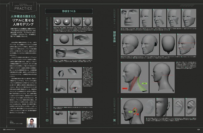Click page number 028
Screen dimensions: 203x133
coord(4,130)
